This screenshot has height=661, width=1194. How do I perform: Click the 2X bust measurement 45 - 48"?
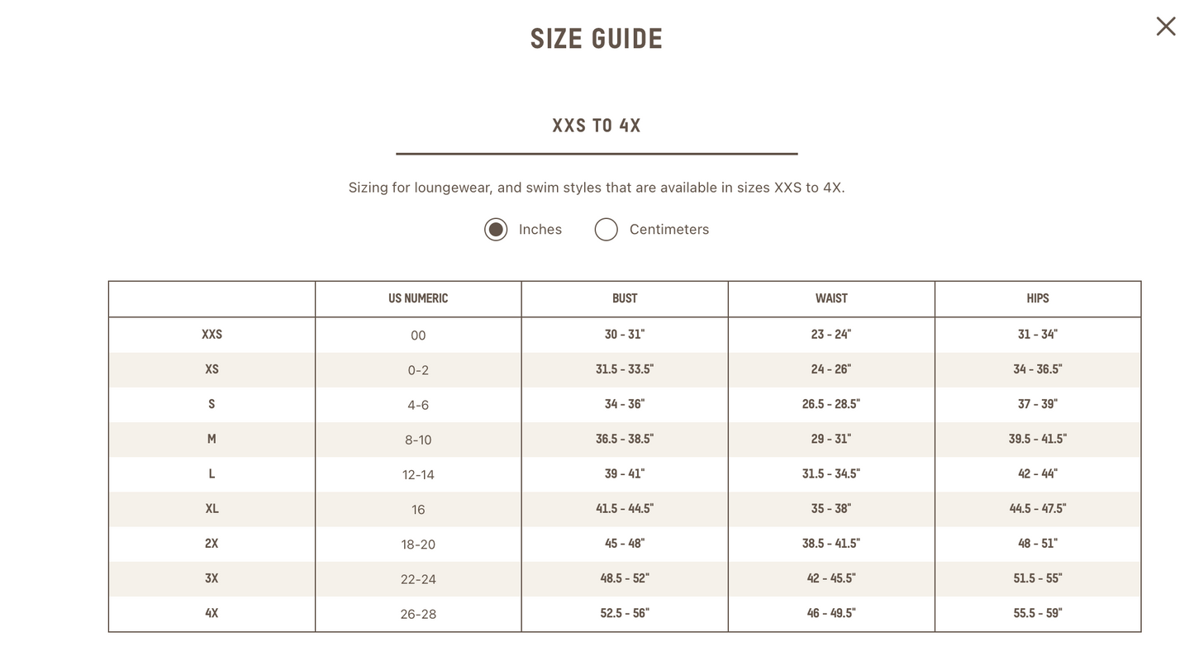pos(625,544)
